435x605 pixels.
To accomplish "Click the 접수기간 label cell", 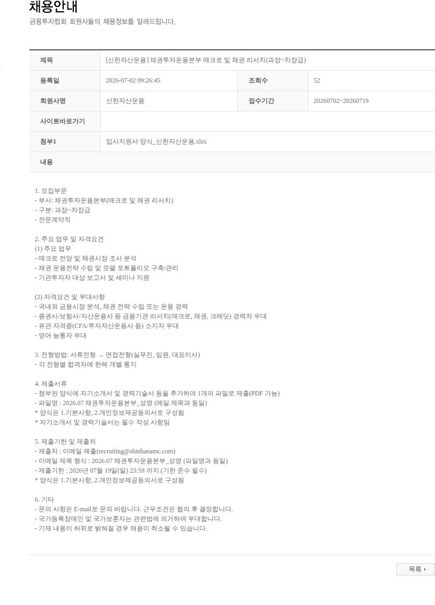I will point(273,101).
